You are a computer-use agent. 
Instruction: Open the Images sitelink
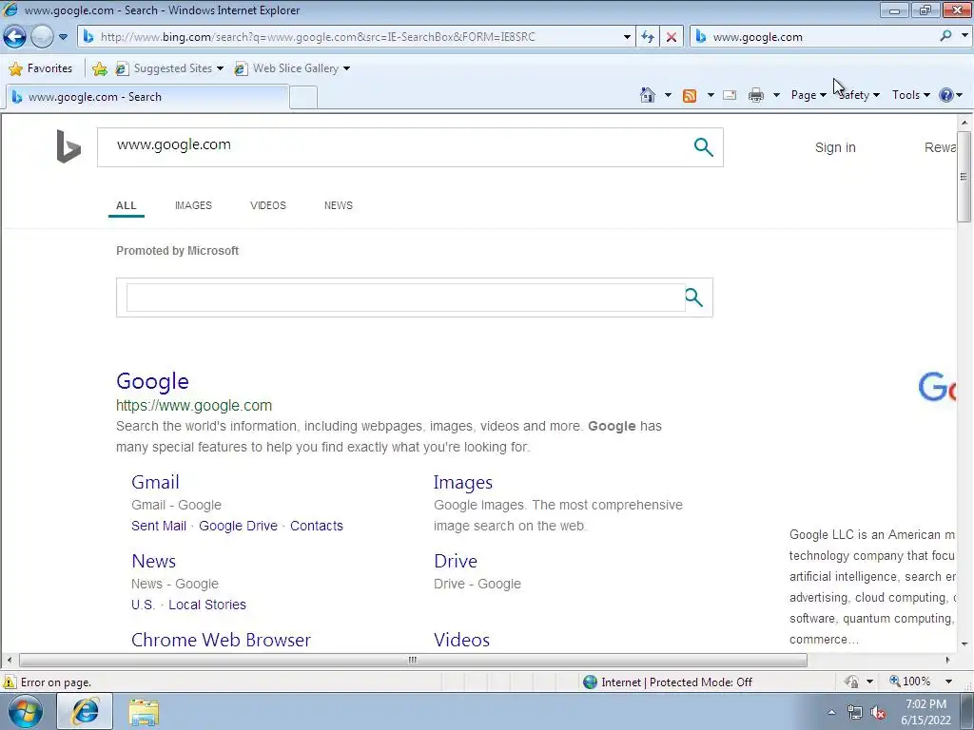coord(463,482)
